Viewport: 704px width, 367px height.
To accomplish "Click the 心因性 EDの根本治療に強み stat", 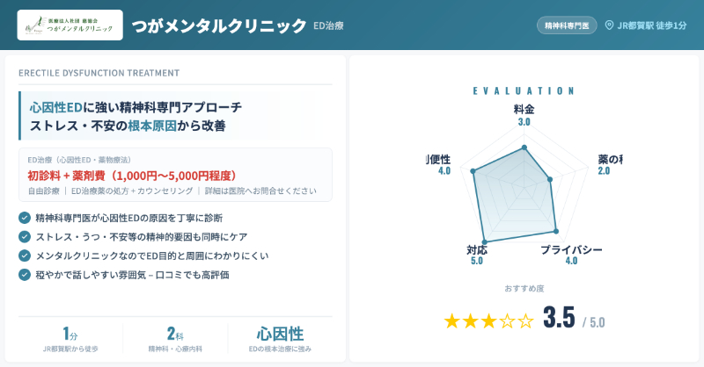I will [280, 339].
